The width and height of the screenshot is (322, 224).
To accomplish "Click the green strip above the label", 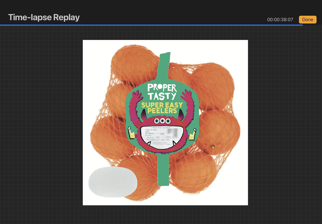I will point(163,66).
